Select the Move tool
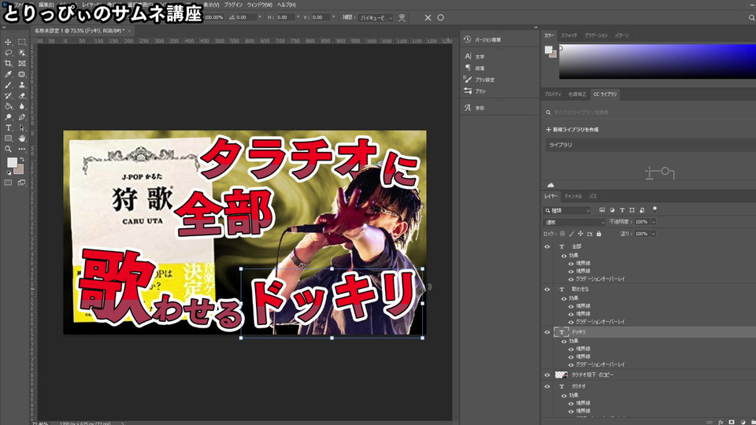The image size is (756, 425). click(8, 42)
